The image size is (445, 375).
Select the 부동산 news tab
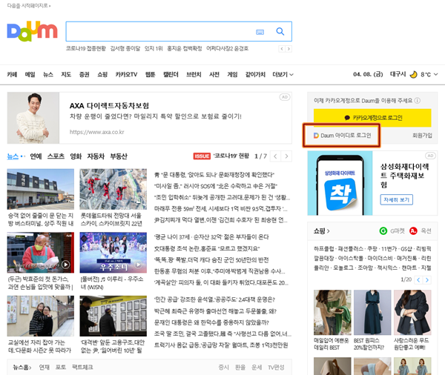pos(119,156)
